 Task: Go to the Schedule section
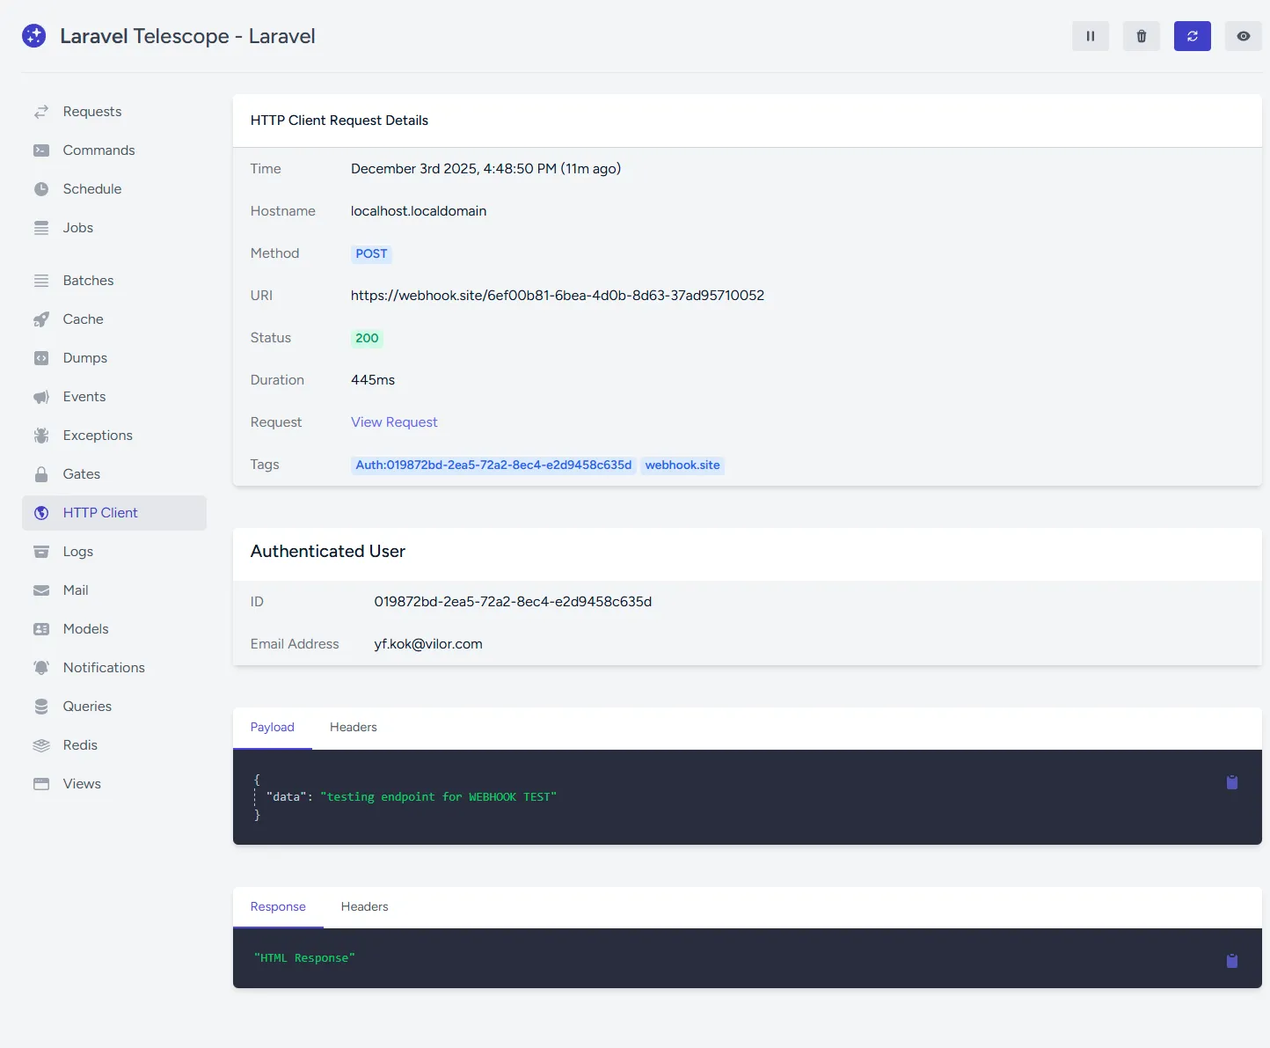pyautogui.click(x=114, y=189)
